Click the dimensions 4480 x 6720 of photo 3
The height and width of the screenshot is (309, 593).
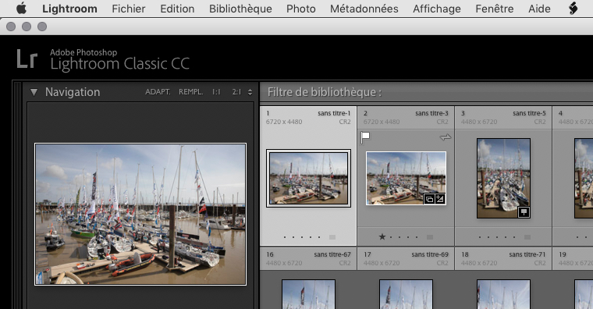(x=479, y=122)
